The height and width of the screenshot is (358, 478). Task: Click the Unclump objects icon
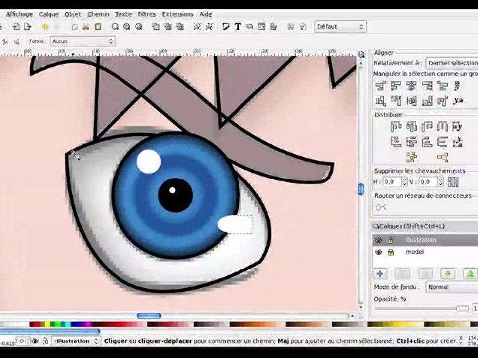(x=442, y=157)
